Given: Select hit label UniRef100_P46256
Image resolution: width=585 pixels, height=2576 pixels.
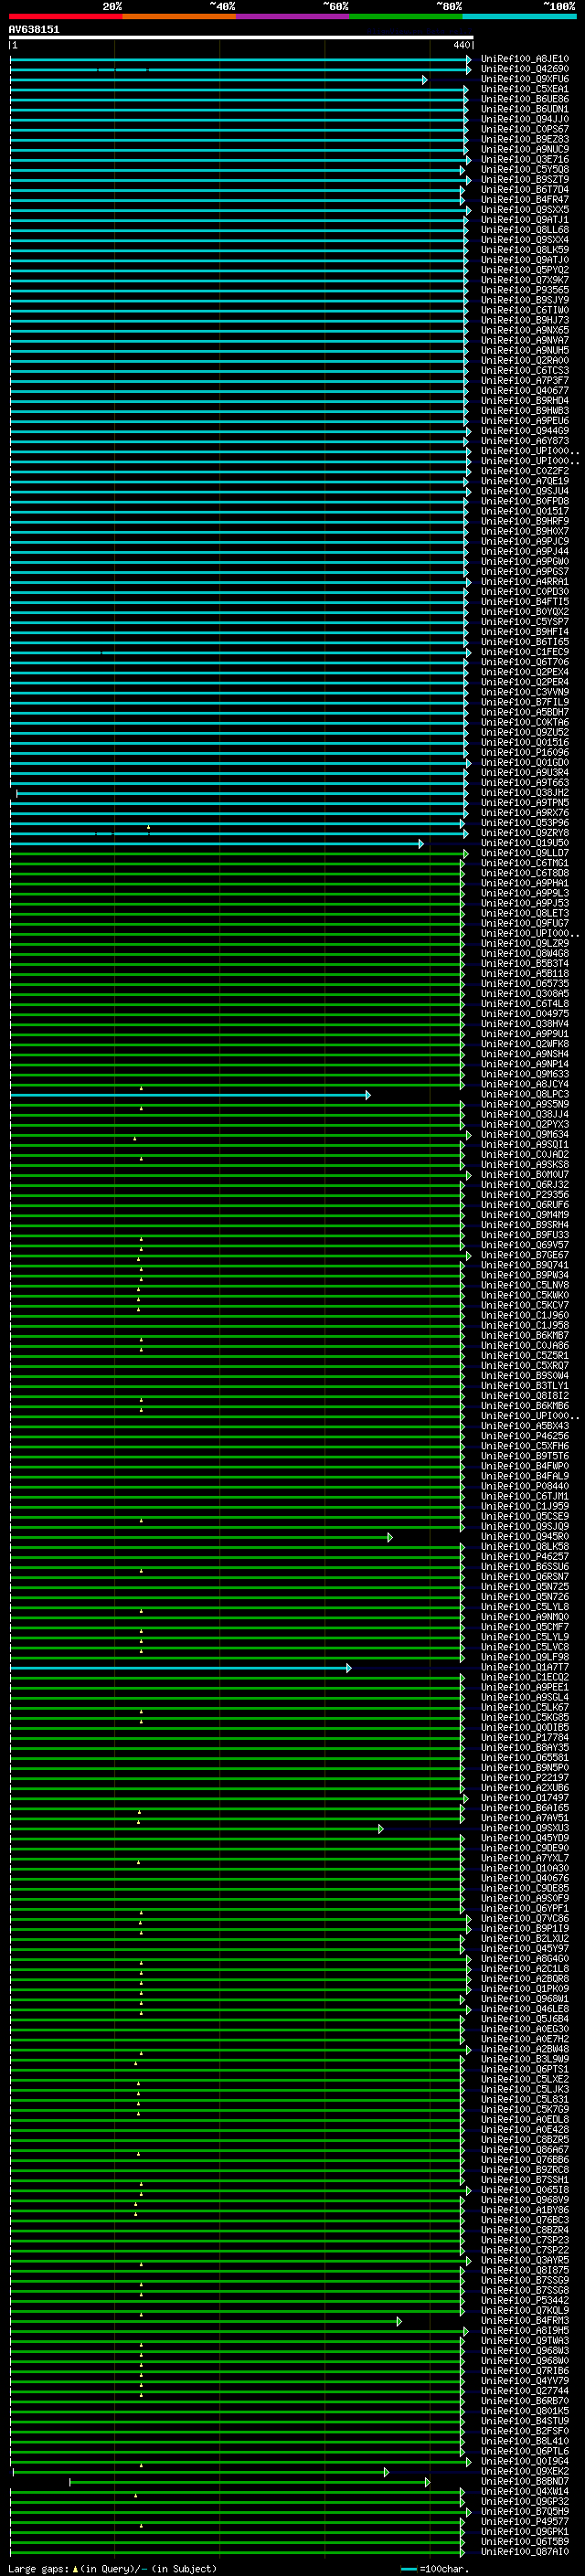Looking at the screenshot, I should point(525,1437).
